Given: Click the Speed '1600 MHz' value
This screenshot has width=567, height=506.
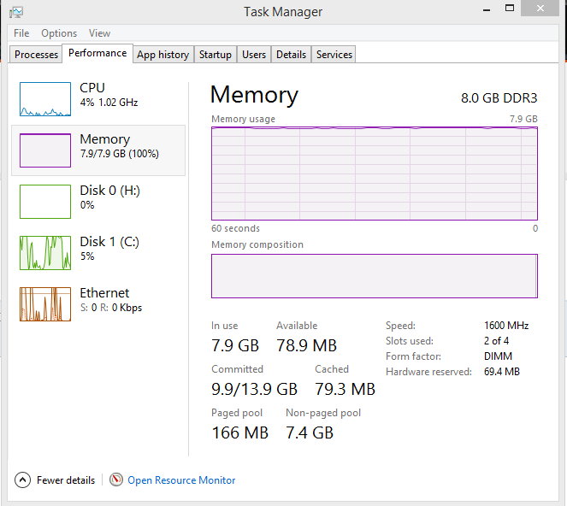Looking at the screenshot, I should (x=506, y=326).
